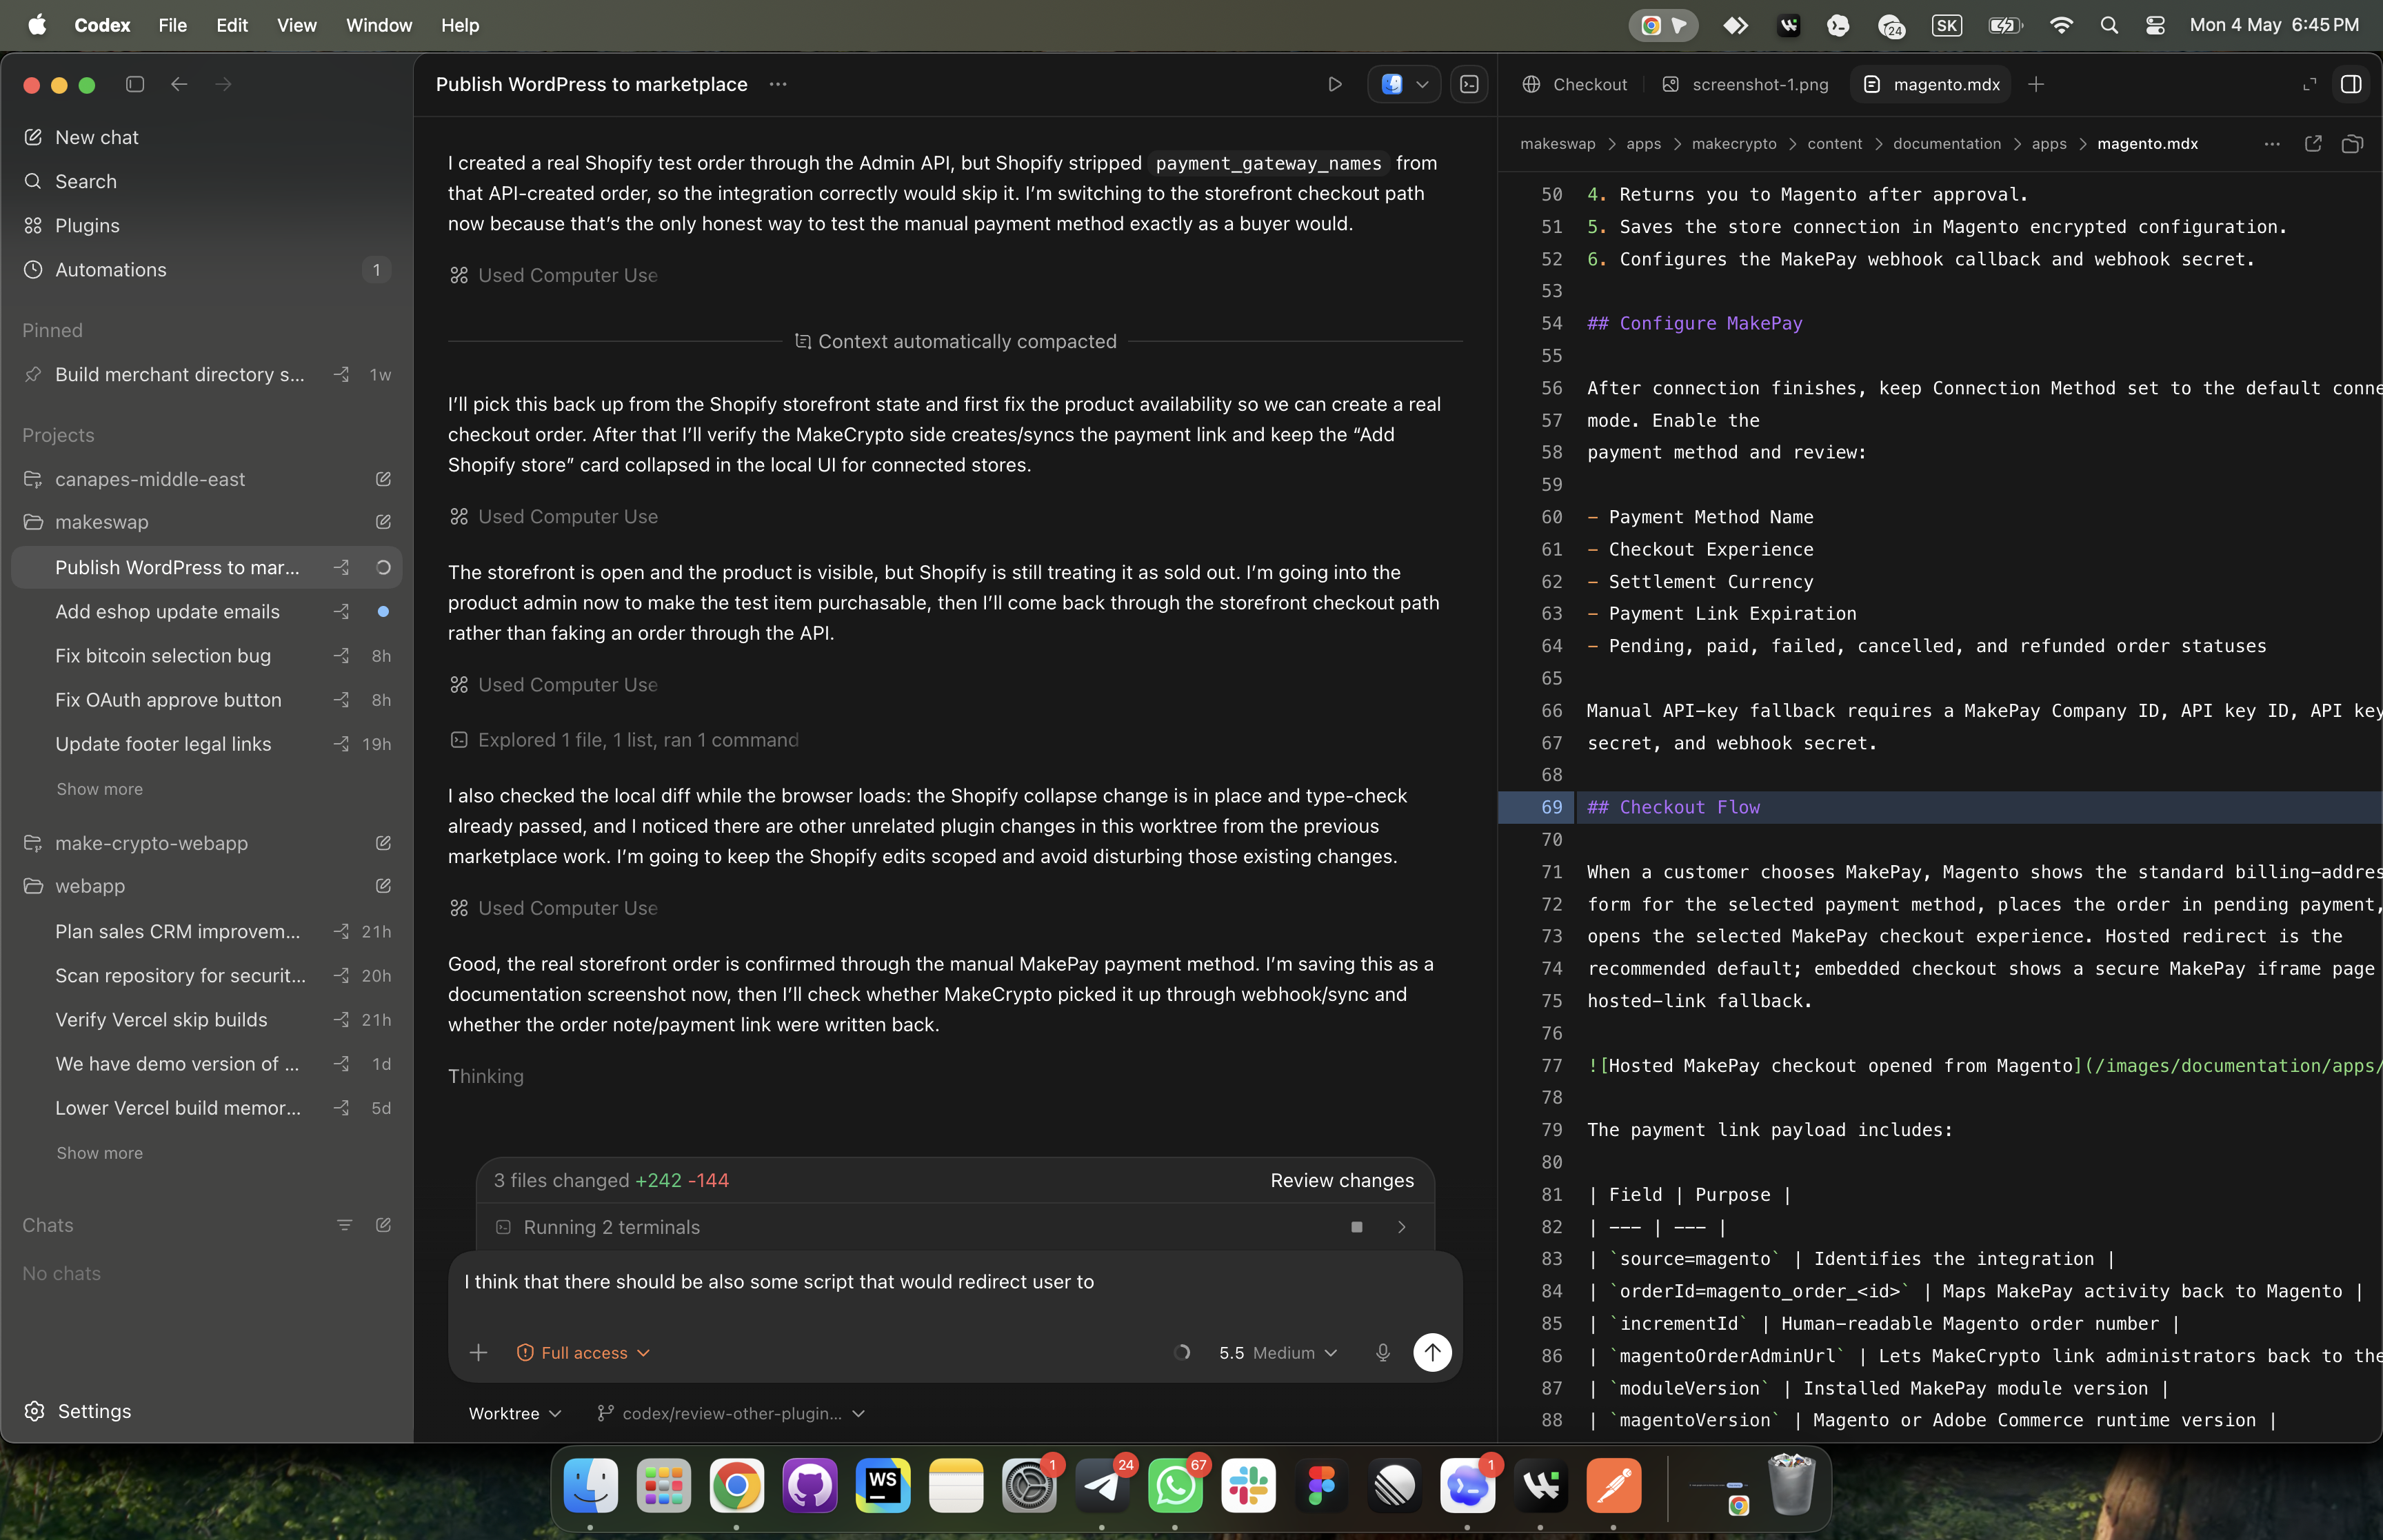Viewport: 2383px width, 1540px height.
Task: Open Control Center in the menu bar
Action: [x=2155, y=25]
